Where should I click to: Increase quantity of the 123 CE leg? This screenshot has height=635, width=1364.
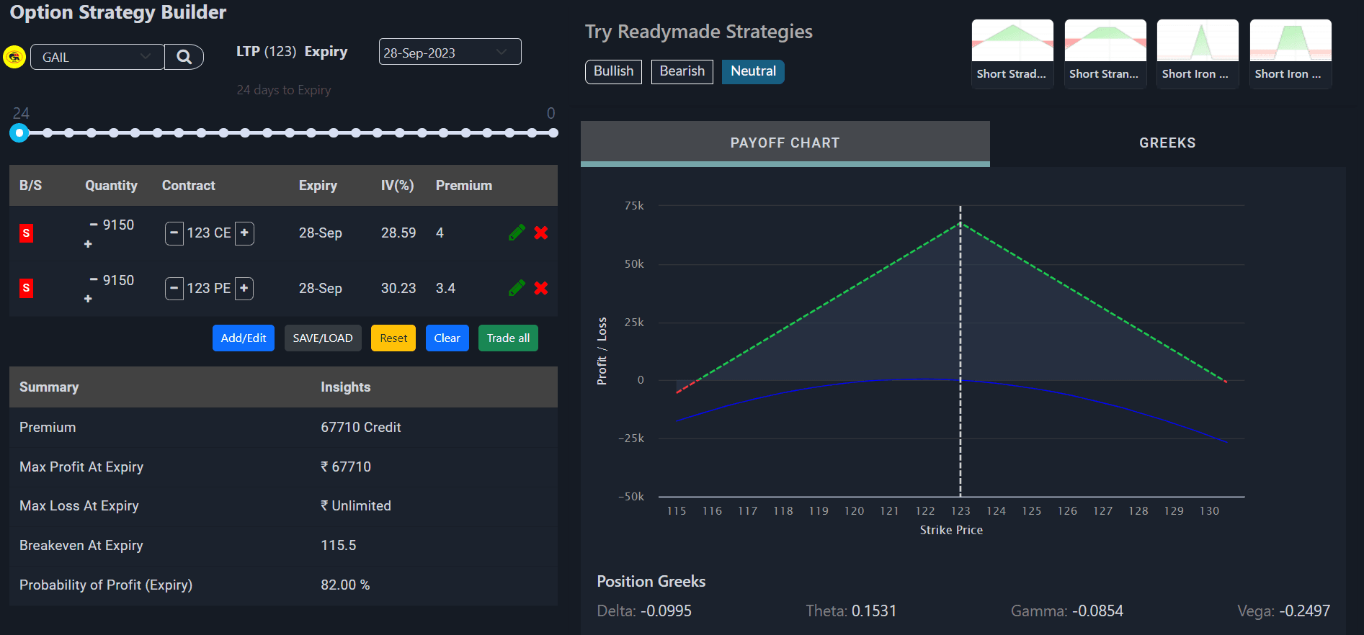pos(88,244)
